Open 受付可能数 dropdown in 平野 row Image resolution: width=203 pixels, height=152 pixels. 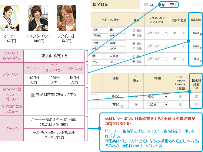click(179, 46)
